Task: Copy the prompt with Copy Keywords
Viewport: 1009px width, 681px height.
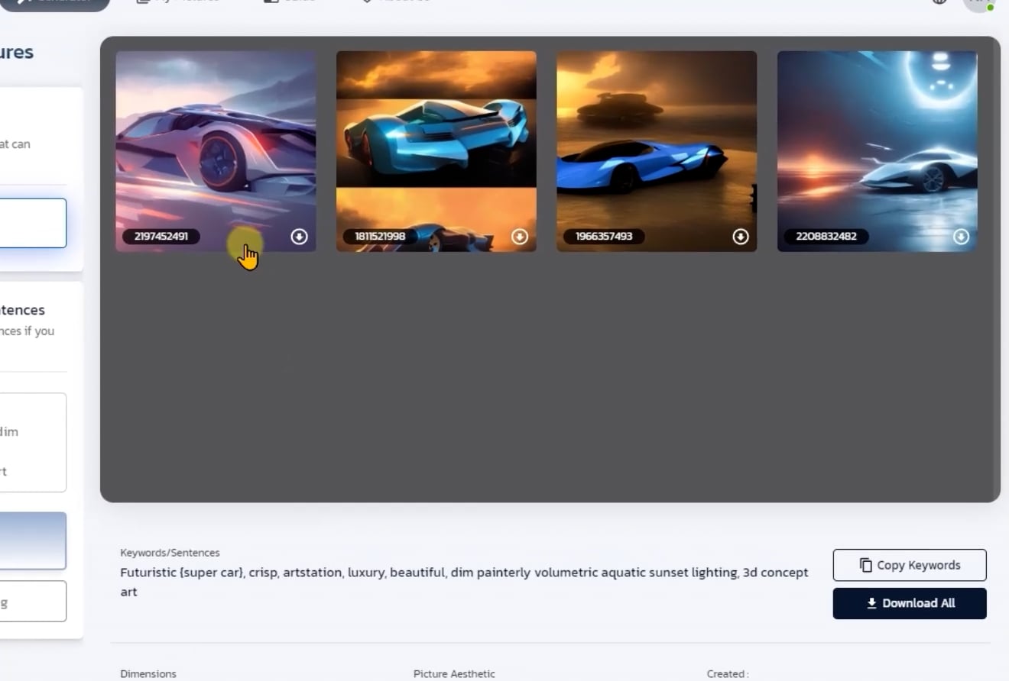Action: point(910,565)
